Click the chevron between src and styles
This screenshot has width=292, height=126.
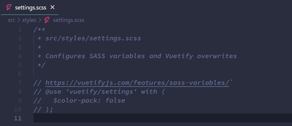pos(18,20)
